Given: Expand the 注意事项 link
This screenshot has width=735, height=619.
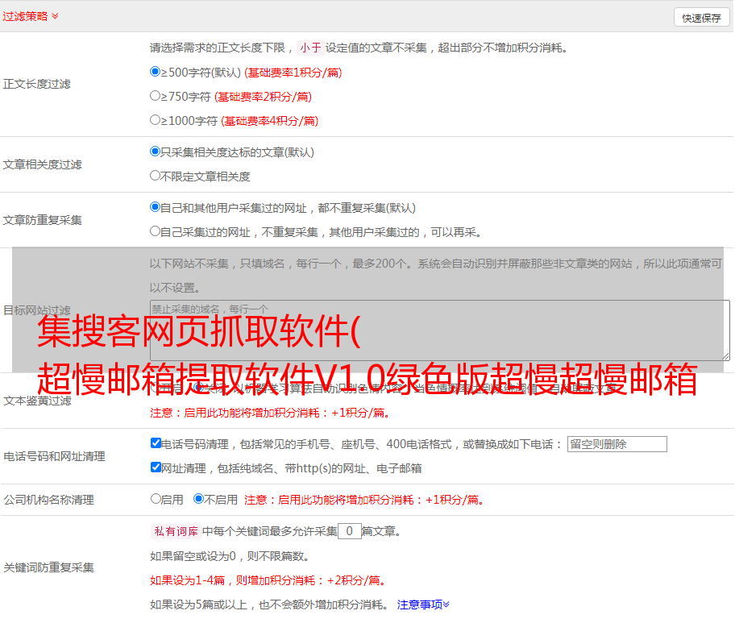Looking at the screenshot, I should [423, 604].
